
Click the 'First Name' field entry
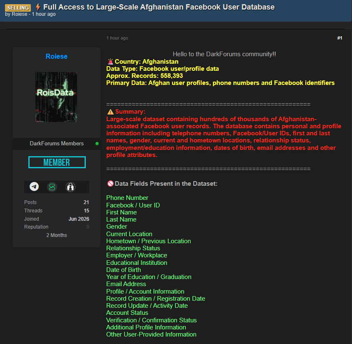[x=122, y=212]
